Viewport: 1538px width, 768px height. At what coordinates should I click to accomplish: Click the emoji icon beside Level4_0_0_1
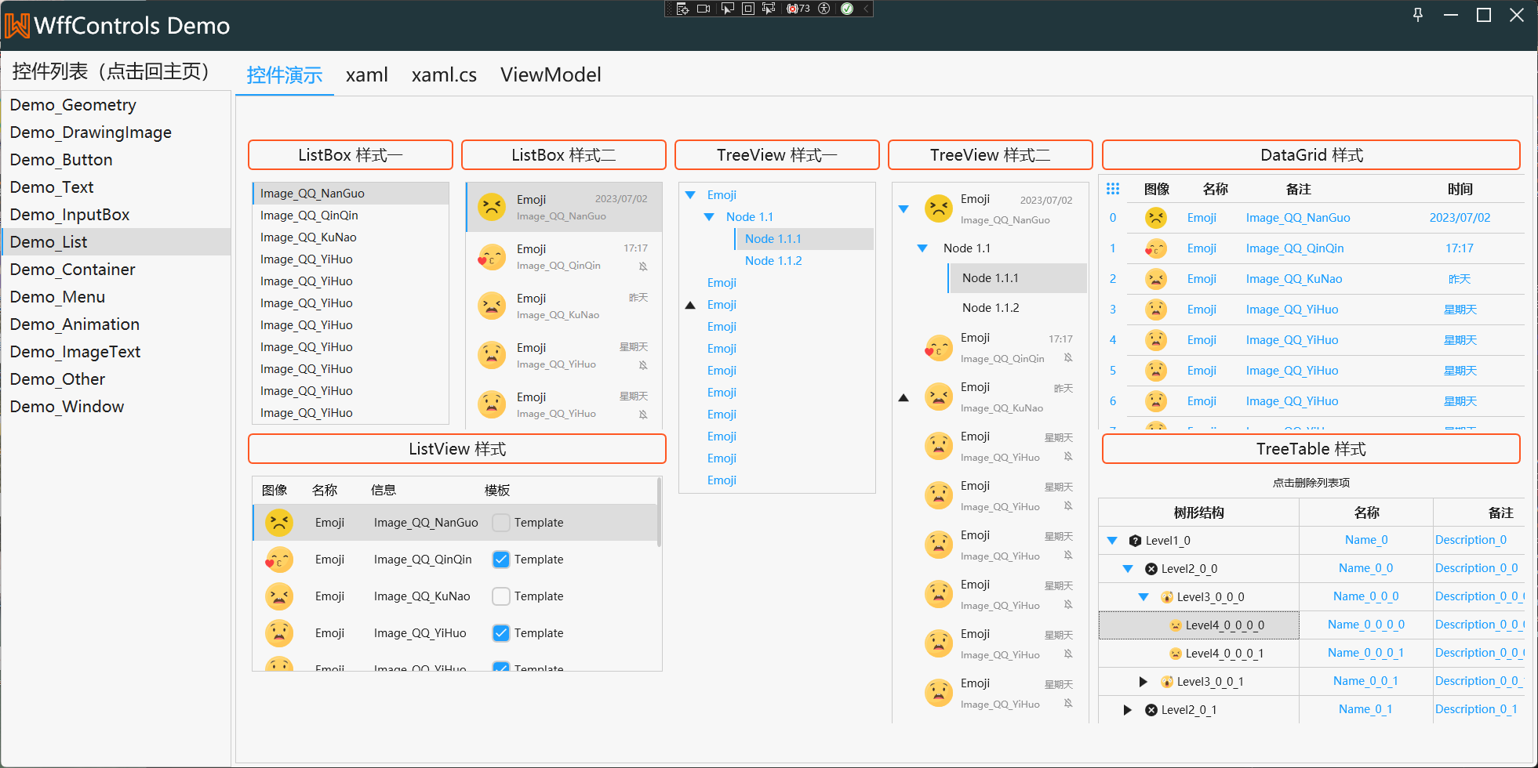pyautogui.click(x=1176, y=654)
